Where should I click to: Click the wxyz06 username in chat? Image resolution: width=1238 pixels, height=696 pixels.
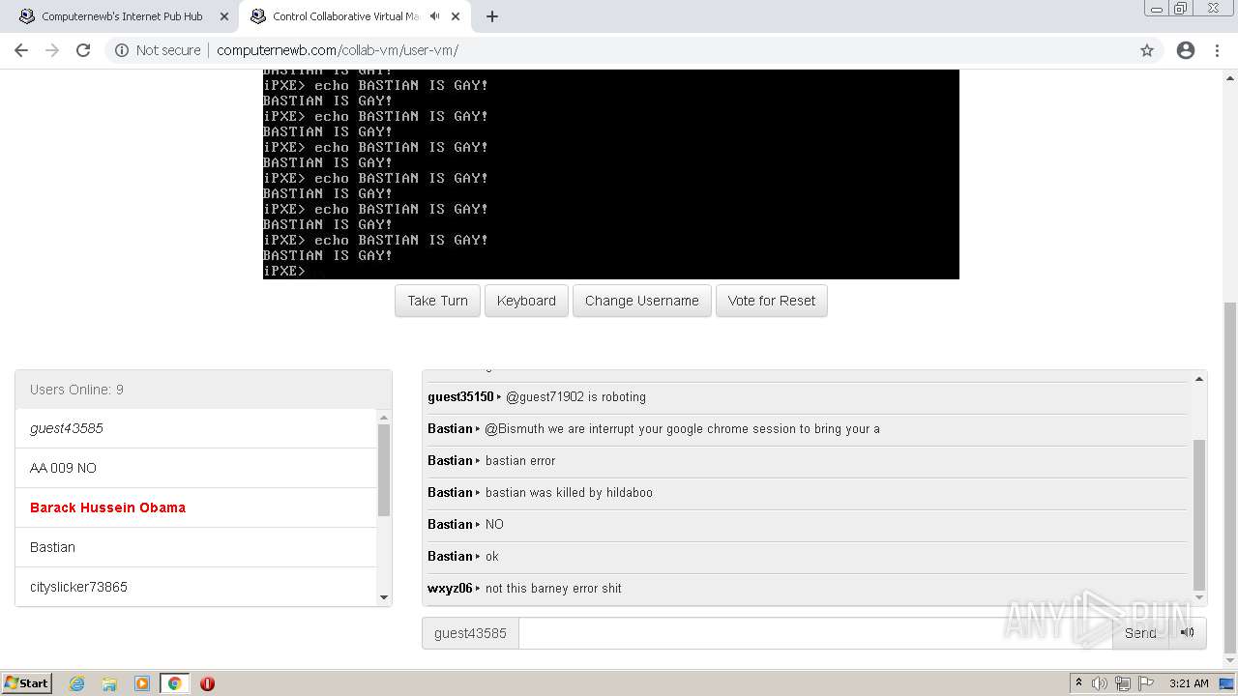pyautogui.click(x=450, y=588)
